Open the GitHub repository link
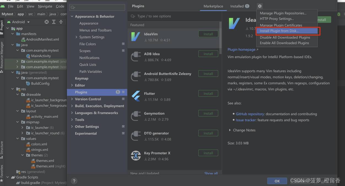This screenshot has height=186, width=345. point(250,114)
